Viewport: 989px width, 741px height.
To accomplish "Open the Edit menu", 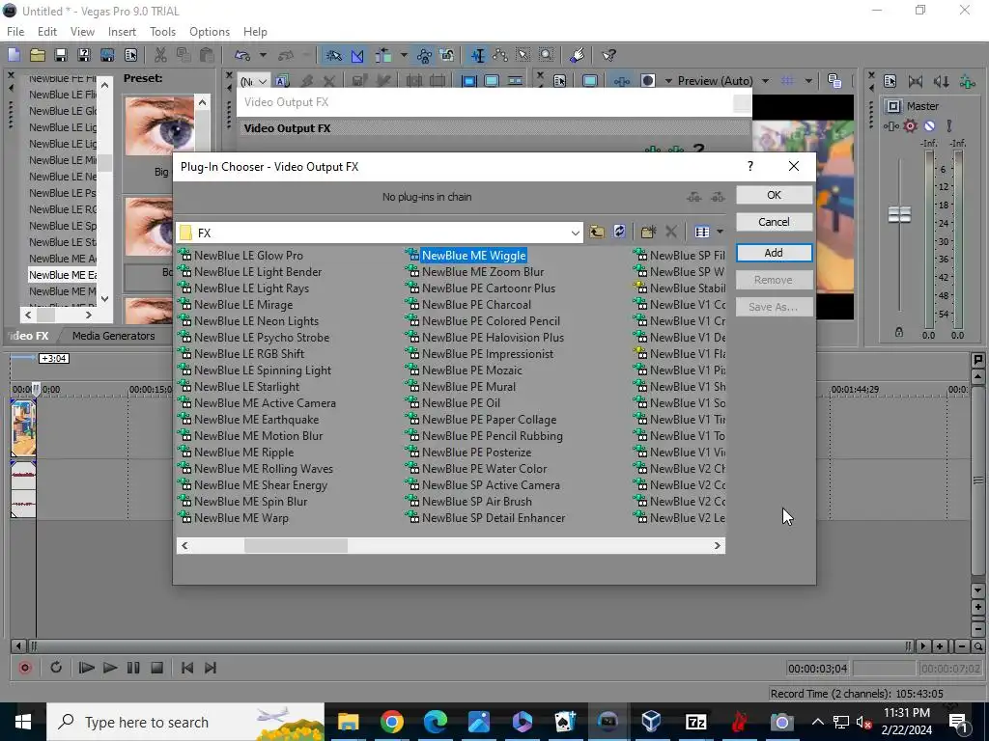I will pos(47,32).
